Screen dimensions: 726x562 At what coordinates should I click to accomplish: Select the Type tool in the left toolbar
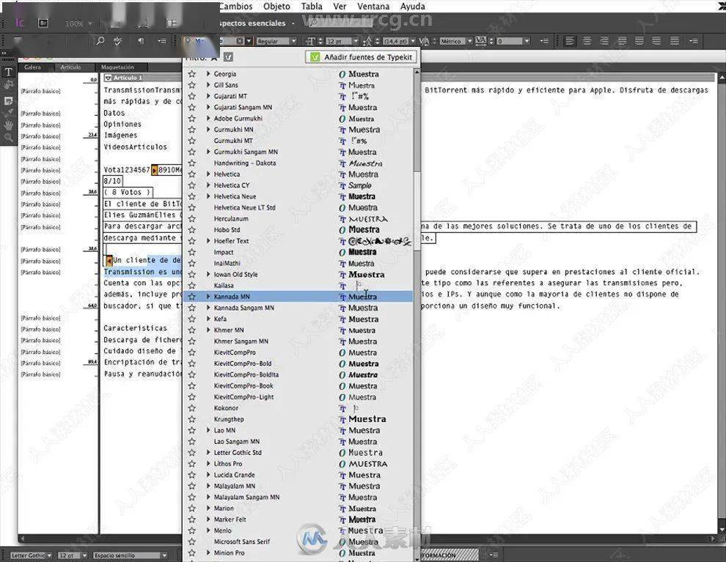7,72
